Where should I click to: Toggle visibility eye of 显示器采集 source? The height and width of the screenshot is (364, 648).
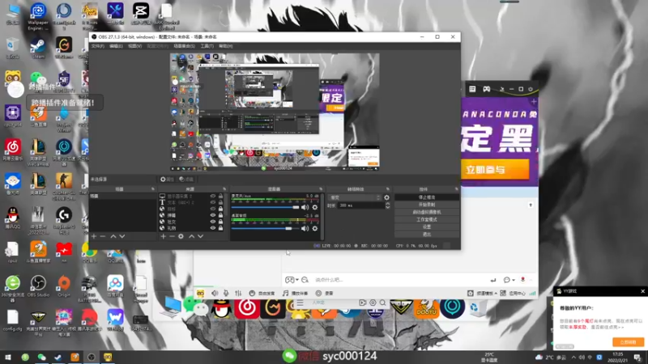[x=213, y=197]
